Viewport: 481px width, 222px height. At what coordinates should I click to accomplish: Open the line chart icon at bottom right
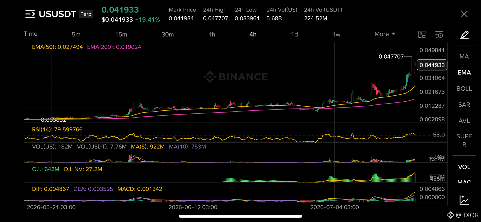[x=464, y=200]
